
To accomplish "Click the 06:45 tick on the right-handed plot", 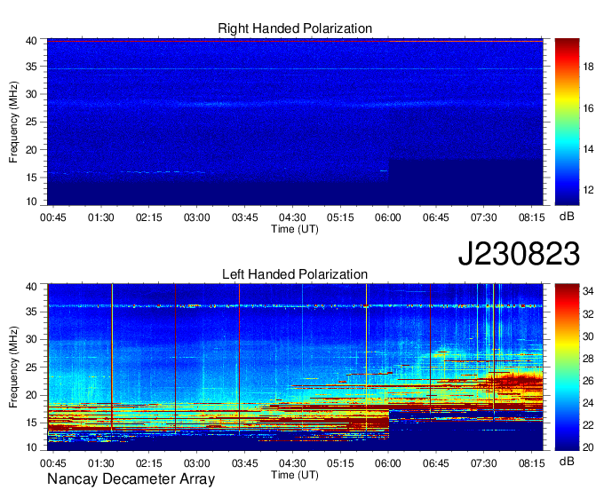I will pyautogui.click(x=435, y=217).
